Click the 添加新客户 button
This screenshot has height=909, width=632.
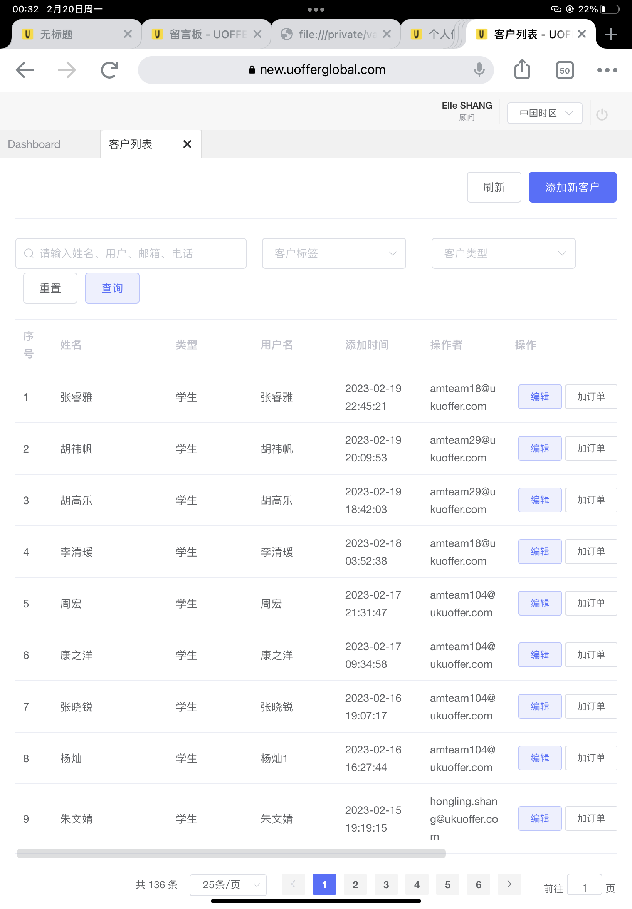pyautogui.click(x=572, y=187)
